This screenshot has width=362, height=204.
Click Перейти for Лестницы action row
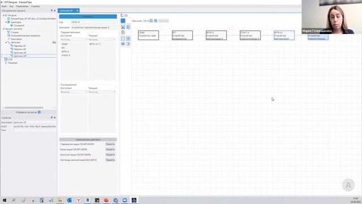[110, 160]
